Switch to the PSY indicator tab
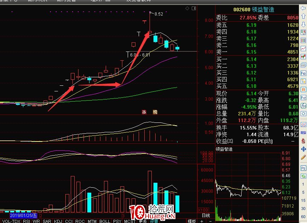The width and height of the screenshot is (307, 223). point(117,221)
